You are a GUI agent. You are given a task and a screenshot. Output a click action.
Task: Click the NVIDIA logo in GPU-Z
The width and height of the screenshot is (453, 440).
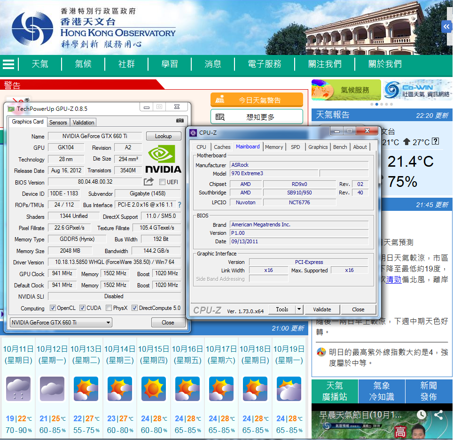tap(163, 159)
